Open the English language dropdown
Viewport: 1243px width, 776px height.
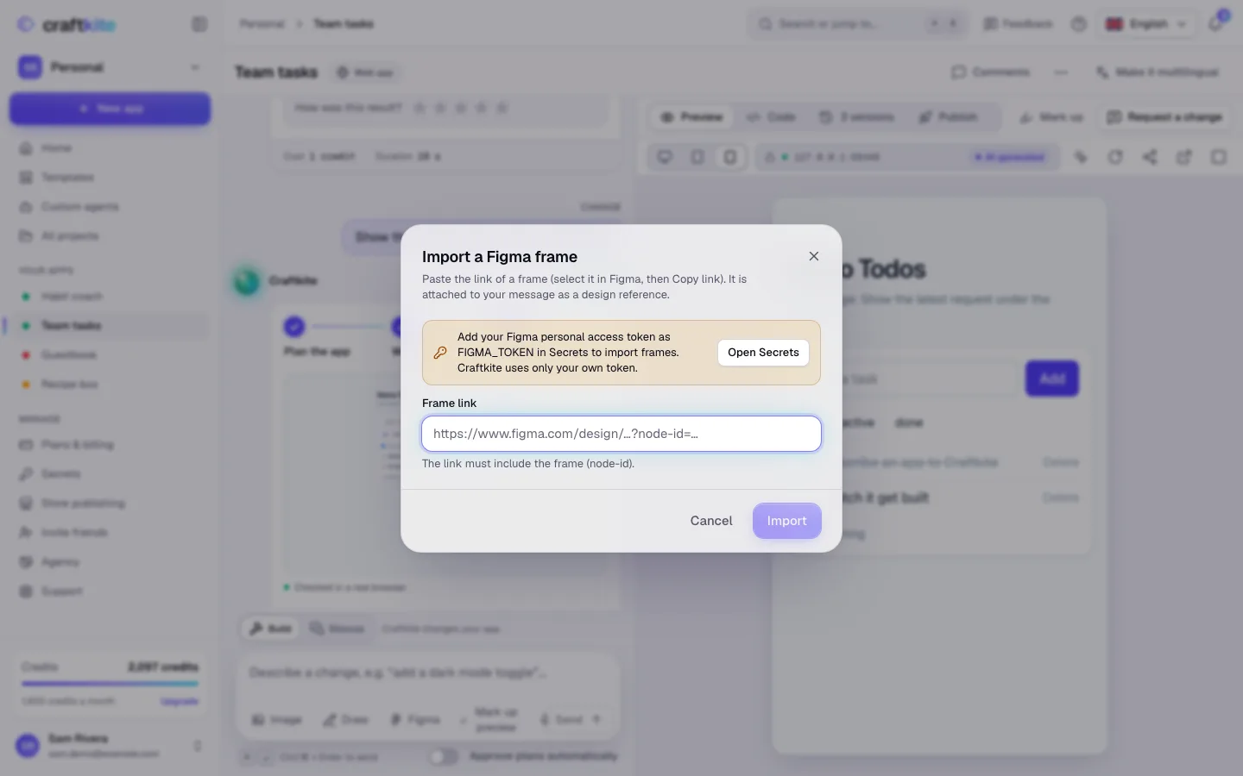pyautogui.click(x=1147, y=24)
